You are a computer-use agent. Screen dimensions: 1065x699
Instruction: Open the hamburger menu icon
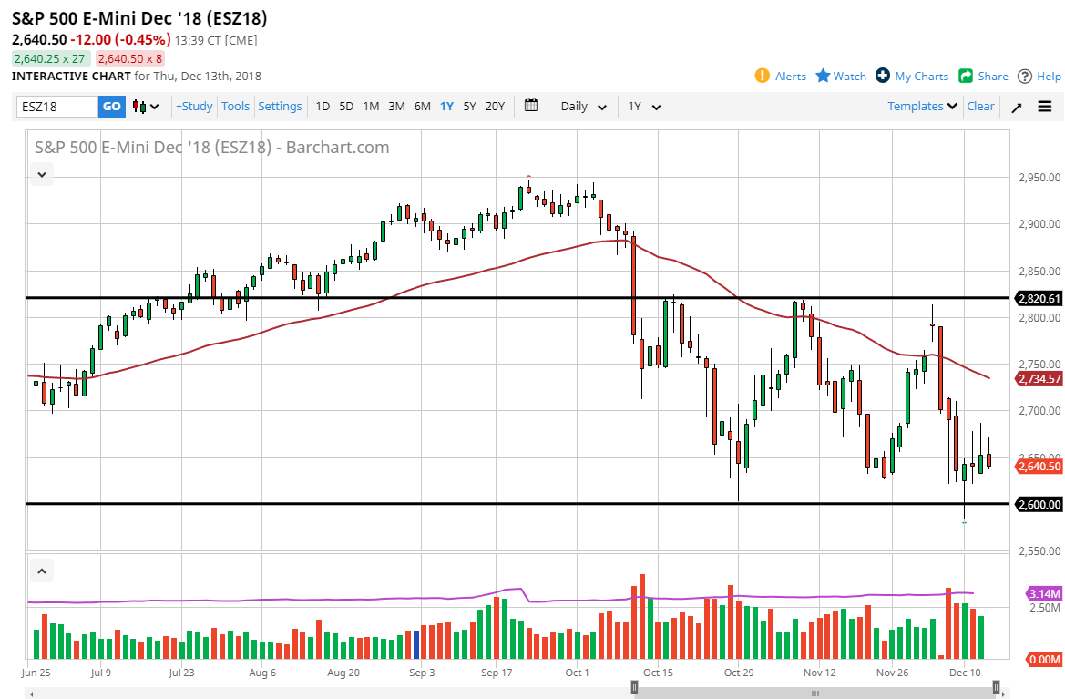pos(1044,107)
